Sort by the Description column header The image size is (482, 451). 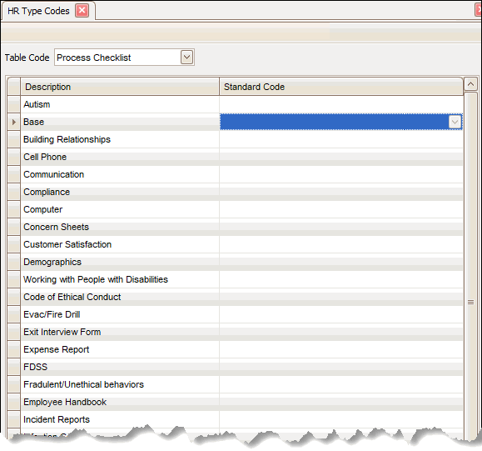(x=120, y=87)
